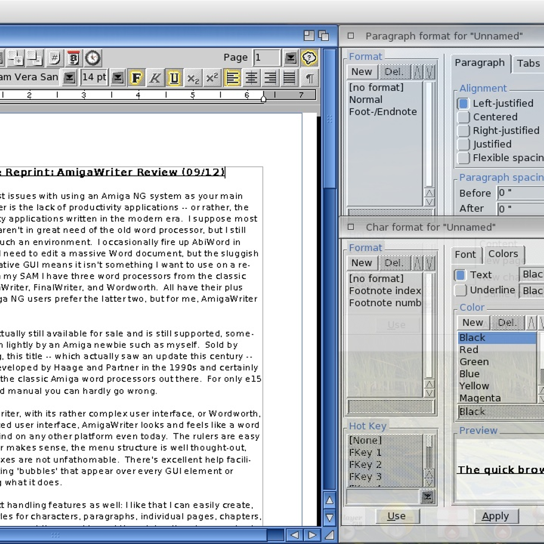Click the ruler right margin marker
Viewport: 544px width, 544px height.
click(263, 99)
